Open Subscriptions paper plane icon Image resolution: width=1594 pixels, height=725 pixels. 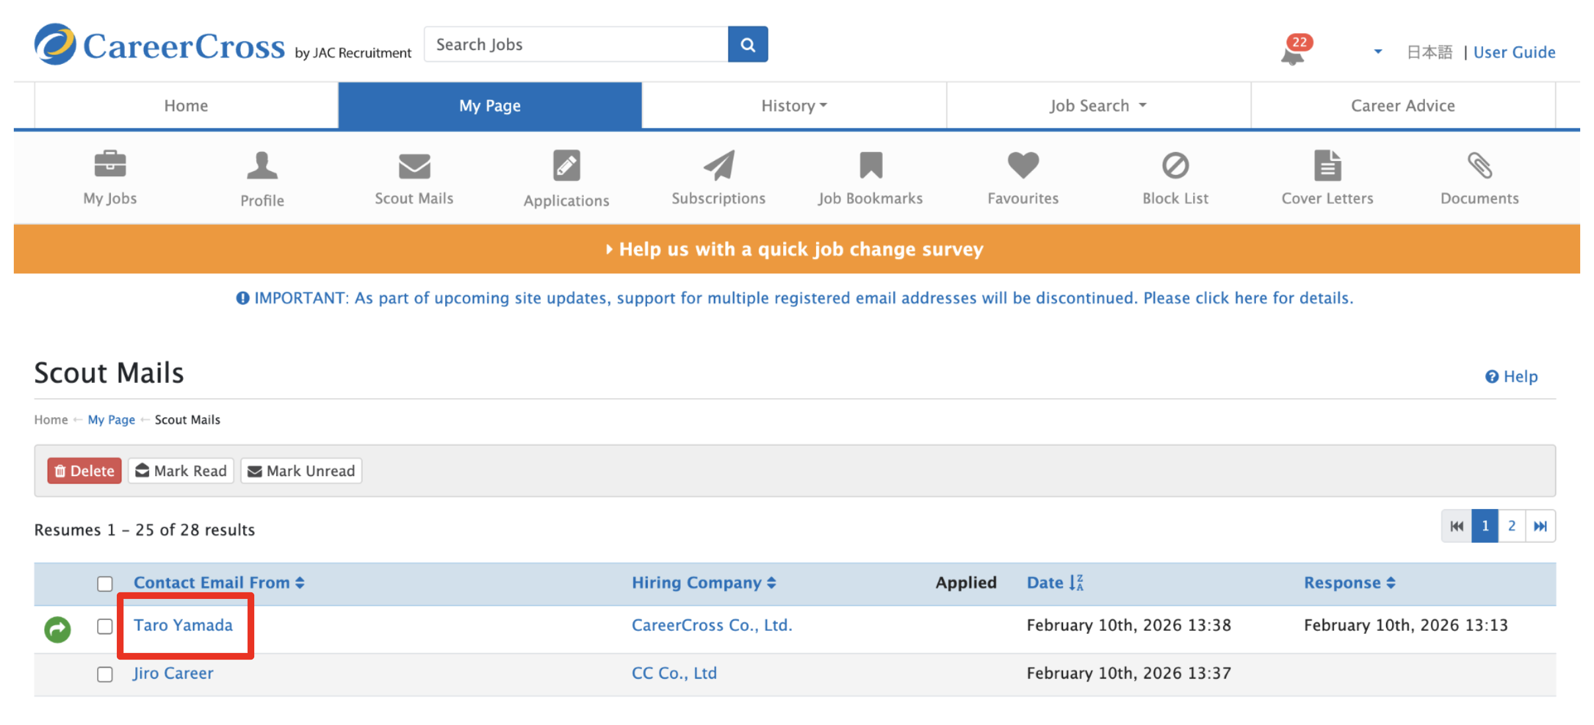[718, 165]
